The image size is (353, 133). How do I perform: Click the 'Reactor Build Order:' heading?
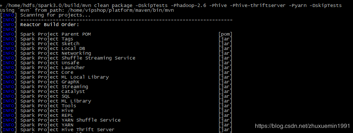(x=50, y=25)
